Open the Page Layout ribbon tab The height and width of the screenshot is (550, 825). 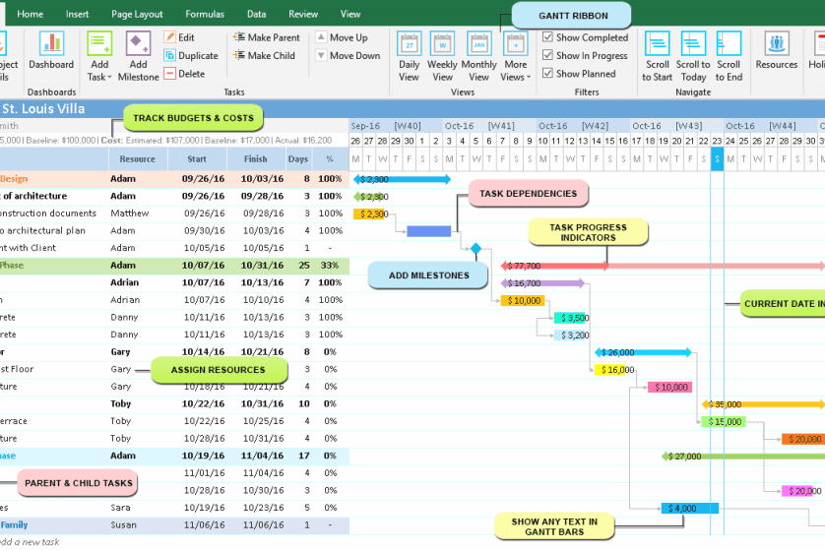[137, 14]
